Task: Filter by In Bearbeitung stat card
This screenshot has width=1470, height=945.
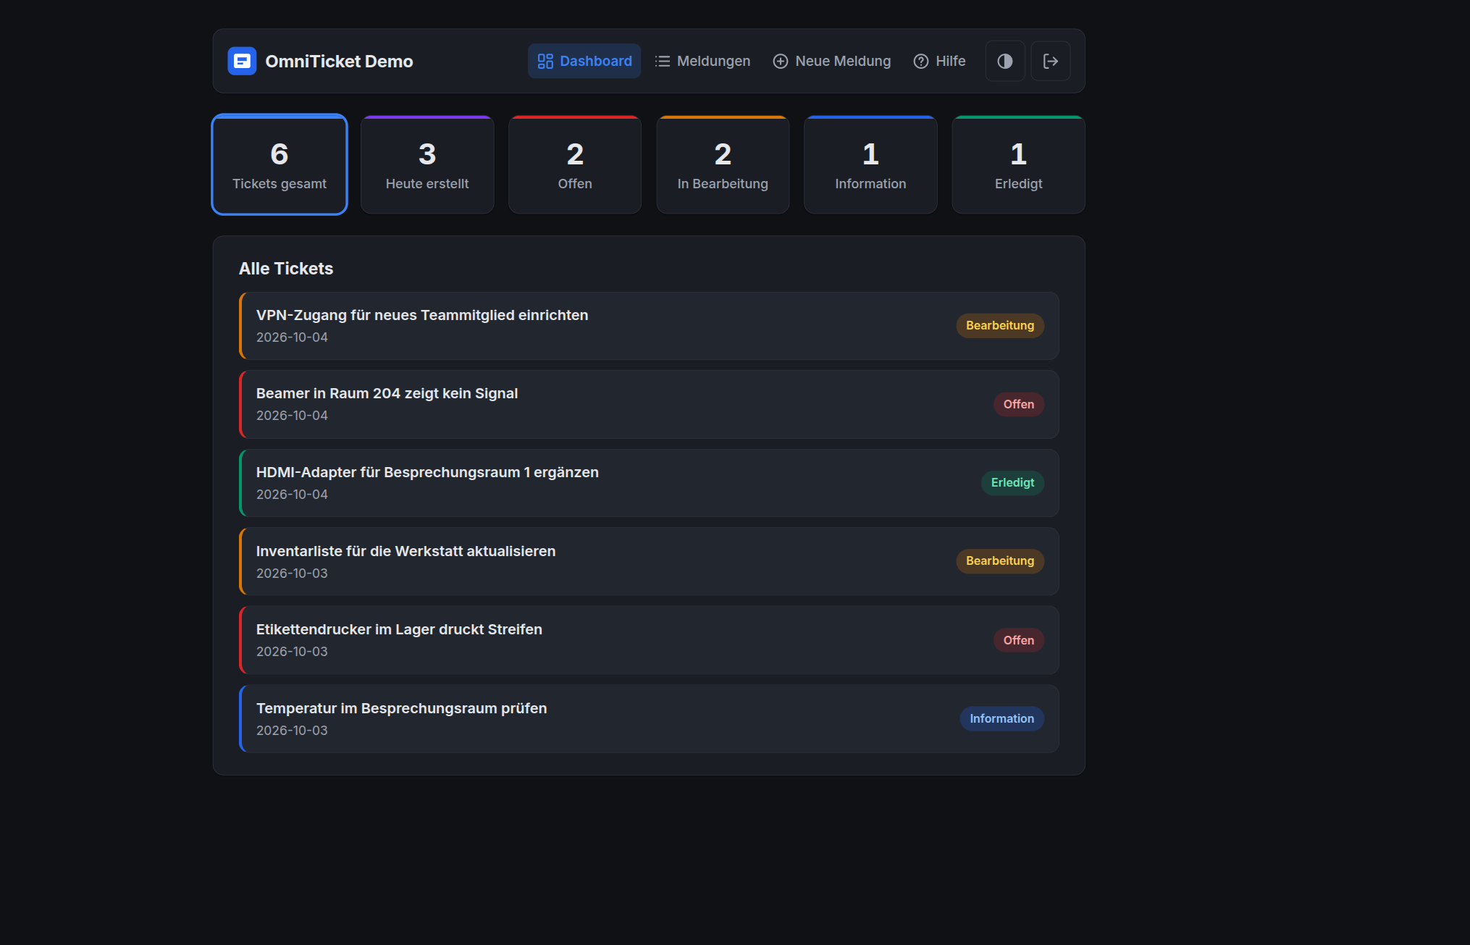Action: point(723,164)
